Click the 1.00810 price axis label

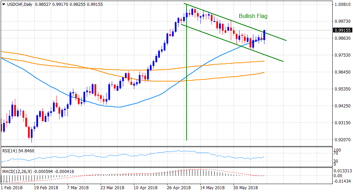343,5
